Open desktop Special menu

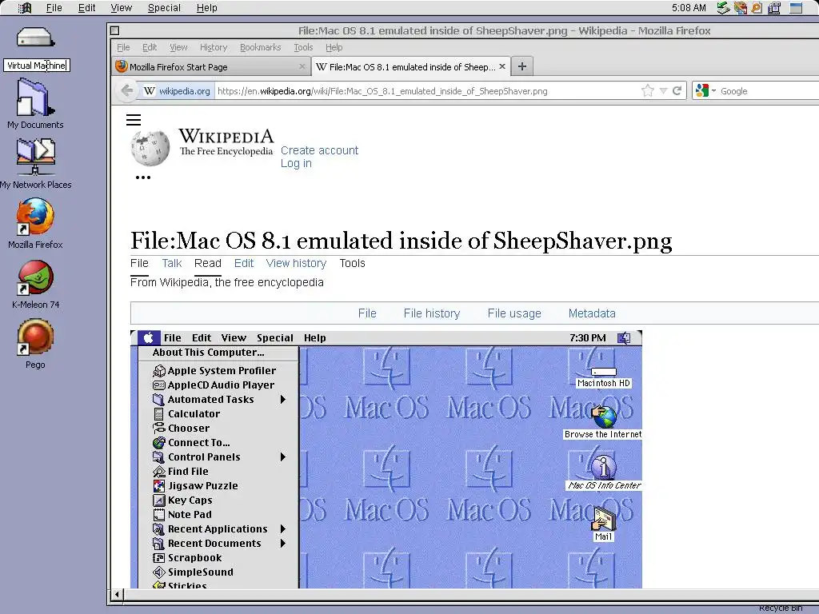click(x=164, y=8)
